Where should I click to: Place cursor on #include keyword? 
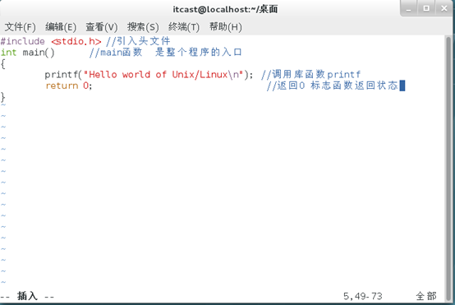(23, 41)
